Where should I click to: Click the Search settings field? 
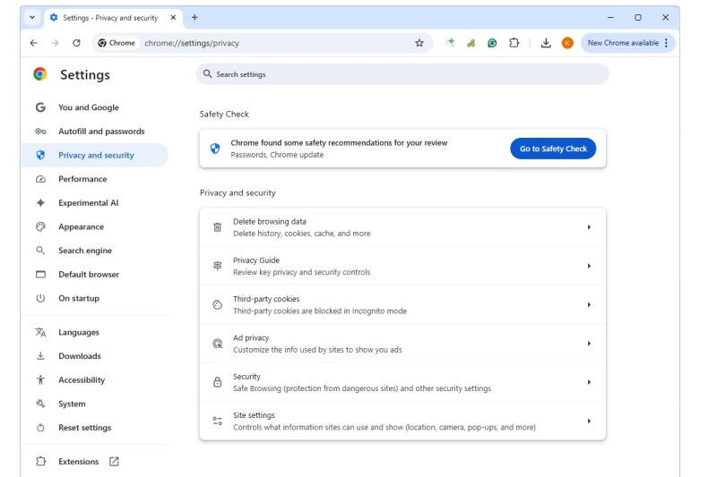coord(402,74)
